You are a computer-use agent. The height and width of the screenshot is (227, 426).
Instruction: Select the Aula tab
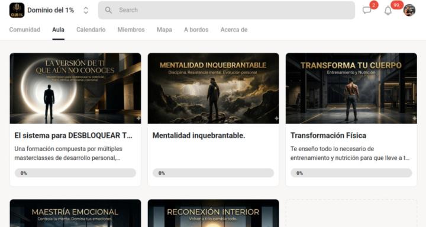58,30
